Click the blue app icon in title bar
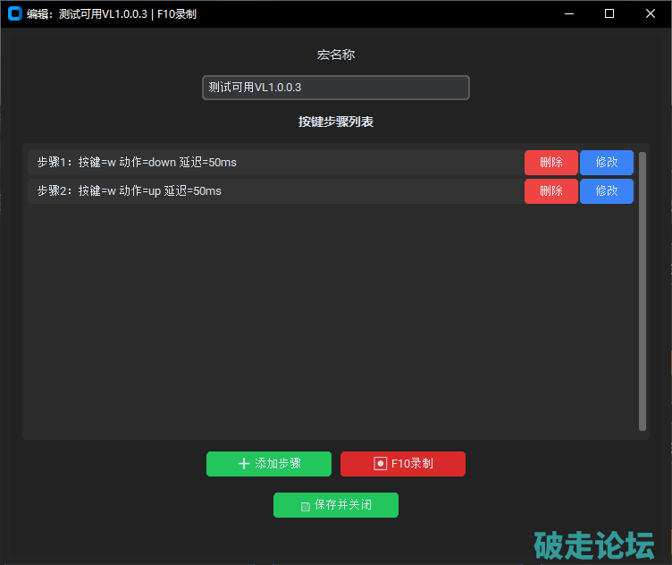 (14, 13)
